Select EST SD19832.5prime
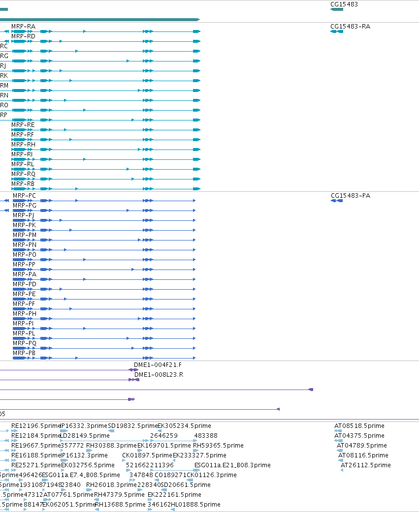419x512 pixels. [133, 426]
